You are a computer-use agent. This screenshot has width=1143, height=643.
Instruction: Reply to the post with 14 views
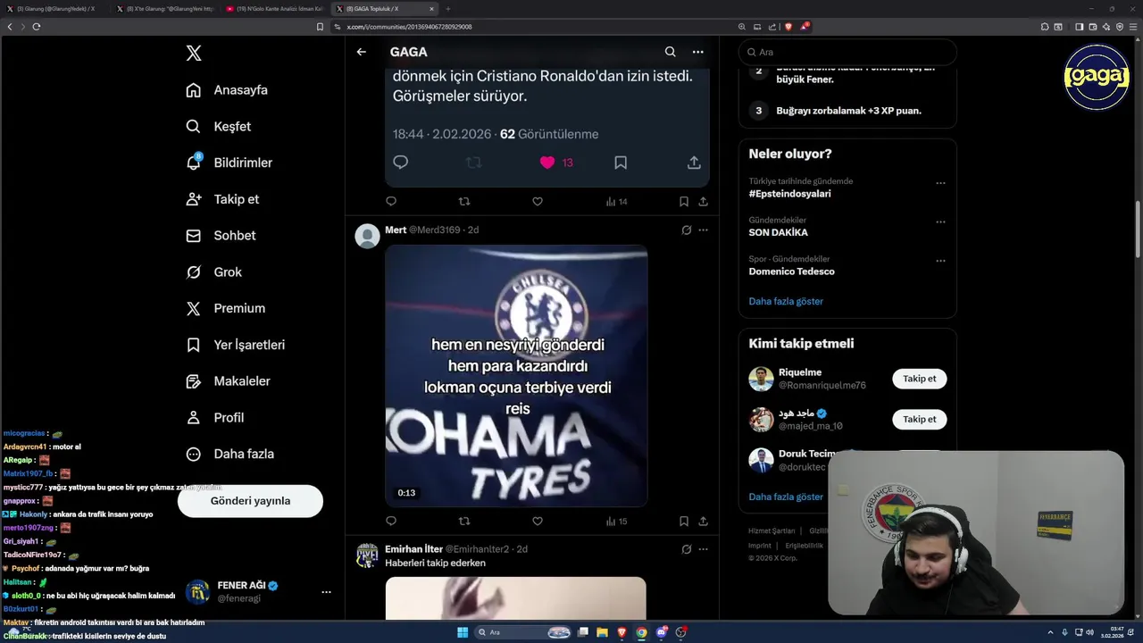391,202
